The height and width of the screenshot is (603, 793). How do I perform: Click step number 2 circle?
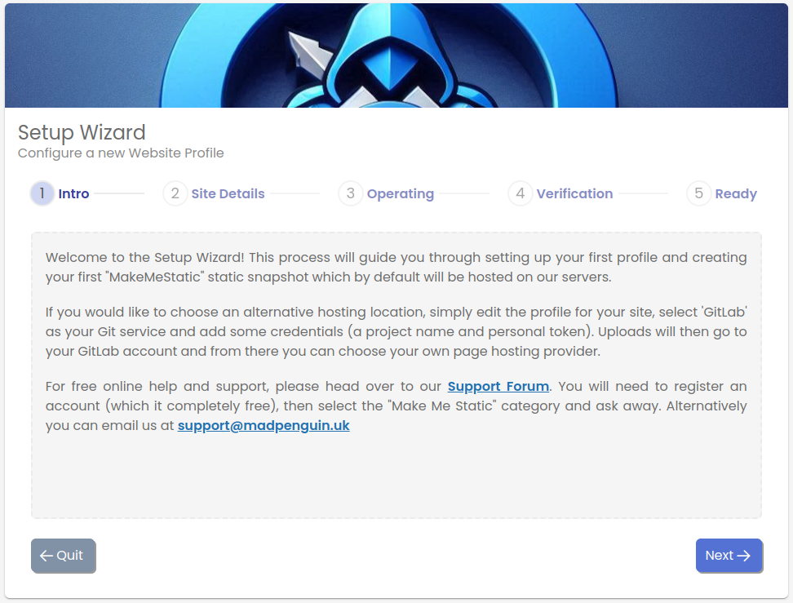click(x=175, y=193)
